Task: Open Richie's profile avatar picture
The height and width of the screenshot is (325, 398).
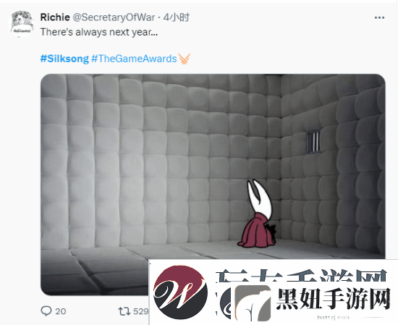Action: (x=22, y=24)
